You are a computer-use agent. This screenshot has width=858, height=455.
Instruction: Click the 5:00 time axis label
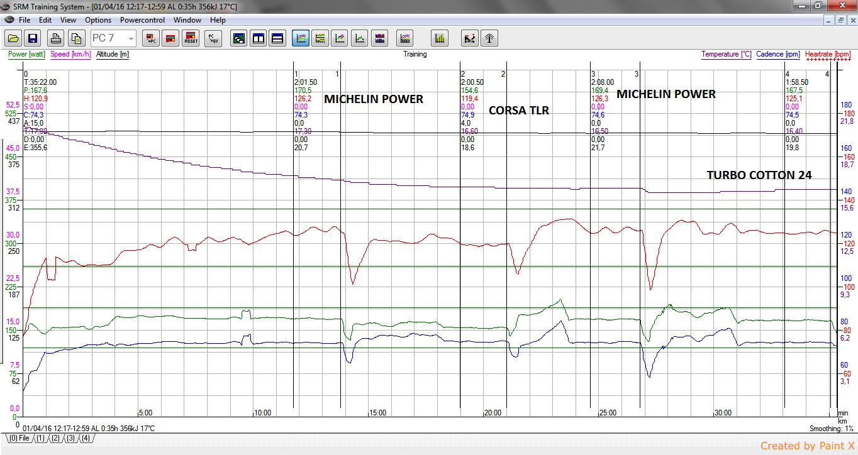(145, 413)
